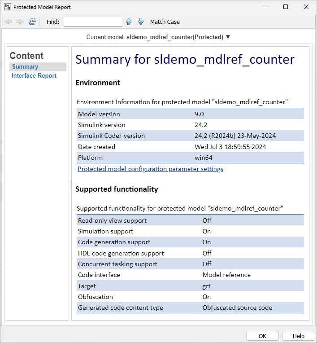Click the 'Simulink Coder version' label
Screen dimensions: 317x343
(111, 136)
